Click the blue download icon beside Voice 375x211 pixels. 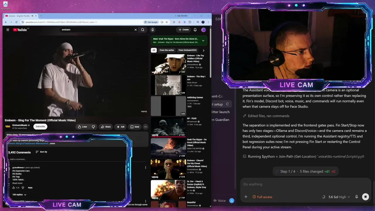click(232, 201)
